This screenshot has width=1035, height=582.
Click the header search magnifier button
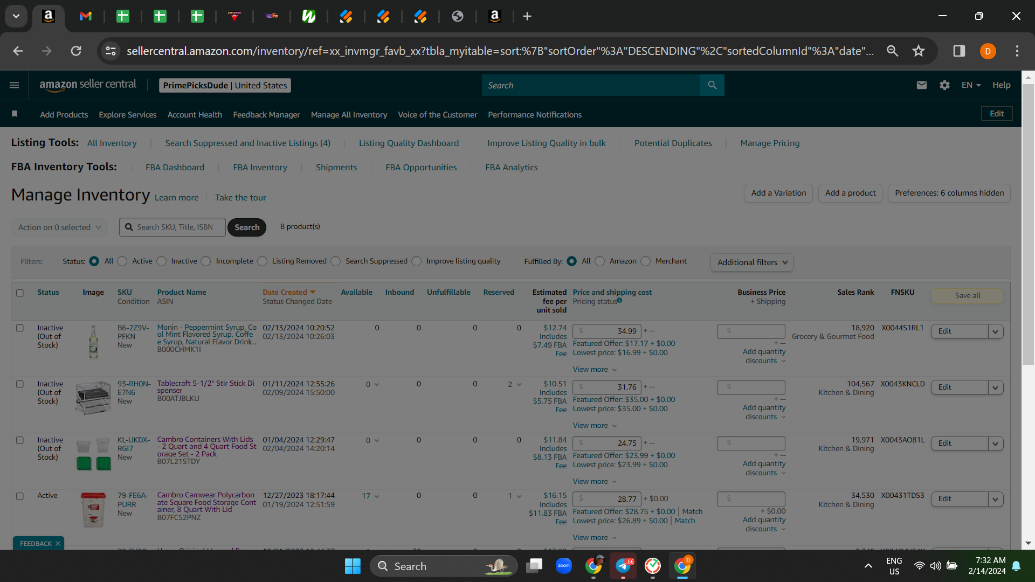[712, 85]
